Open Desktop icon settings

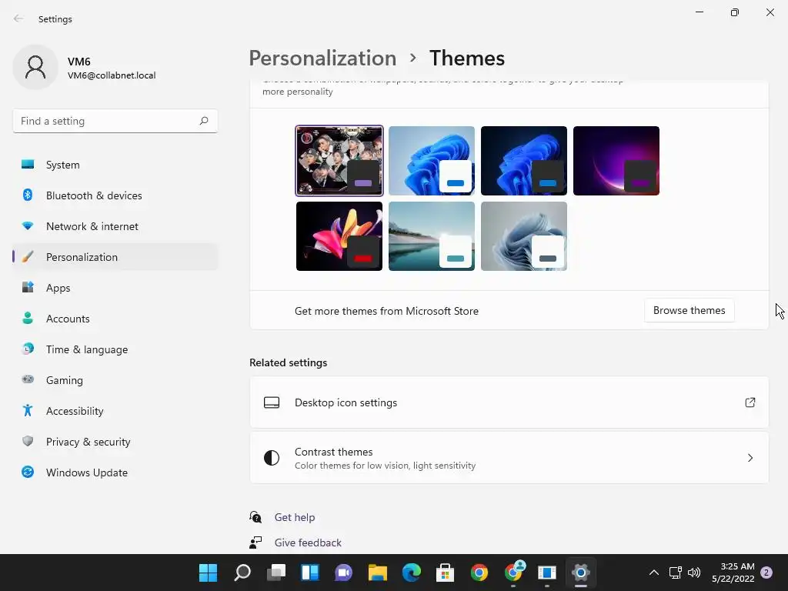(509, 402)
